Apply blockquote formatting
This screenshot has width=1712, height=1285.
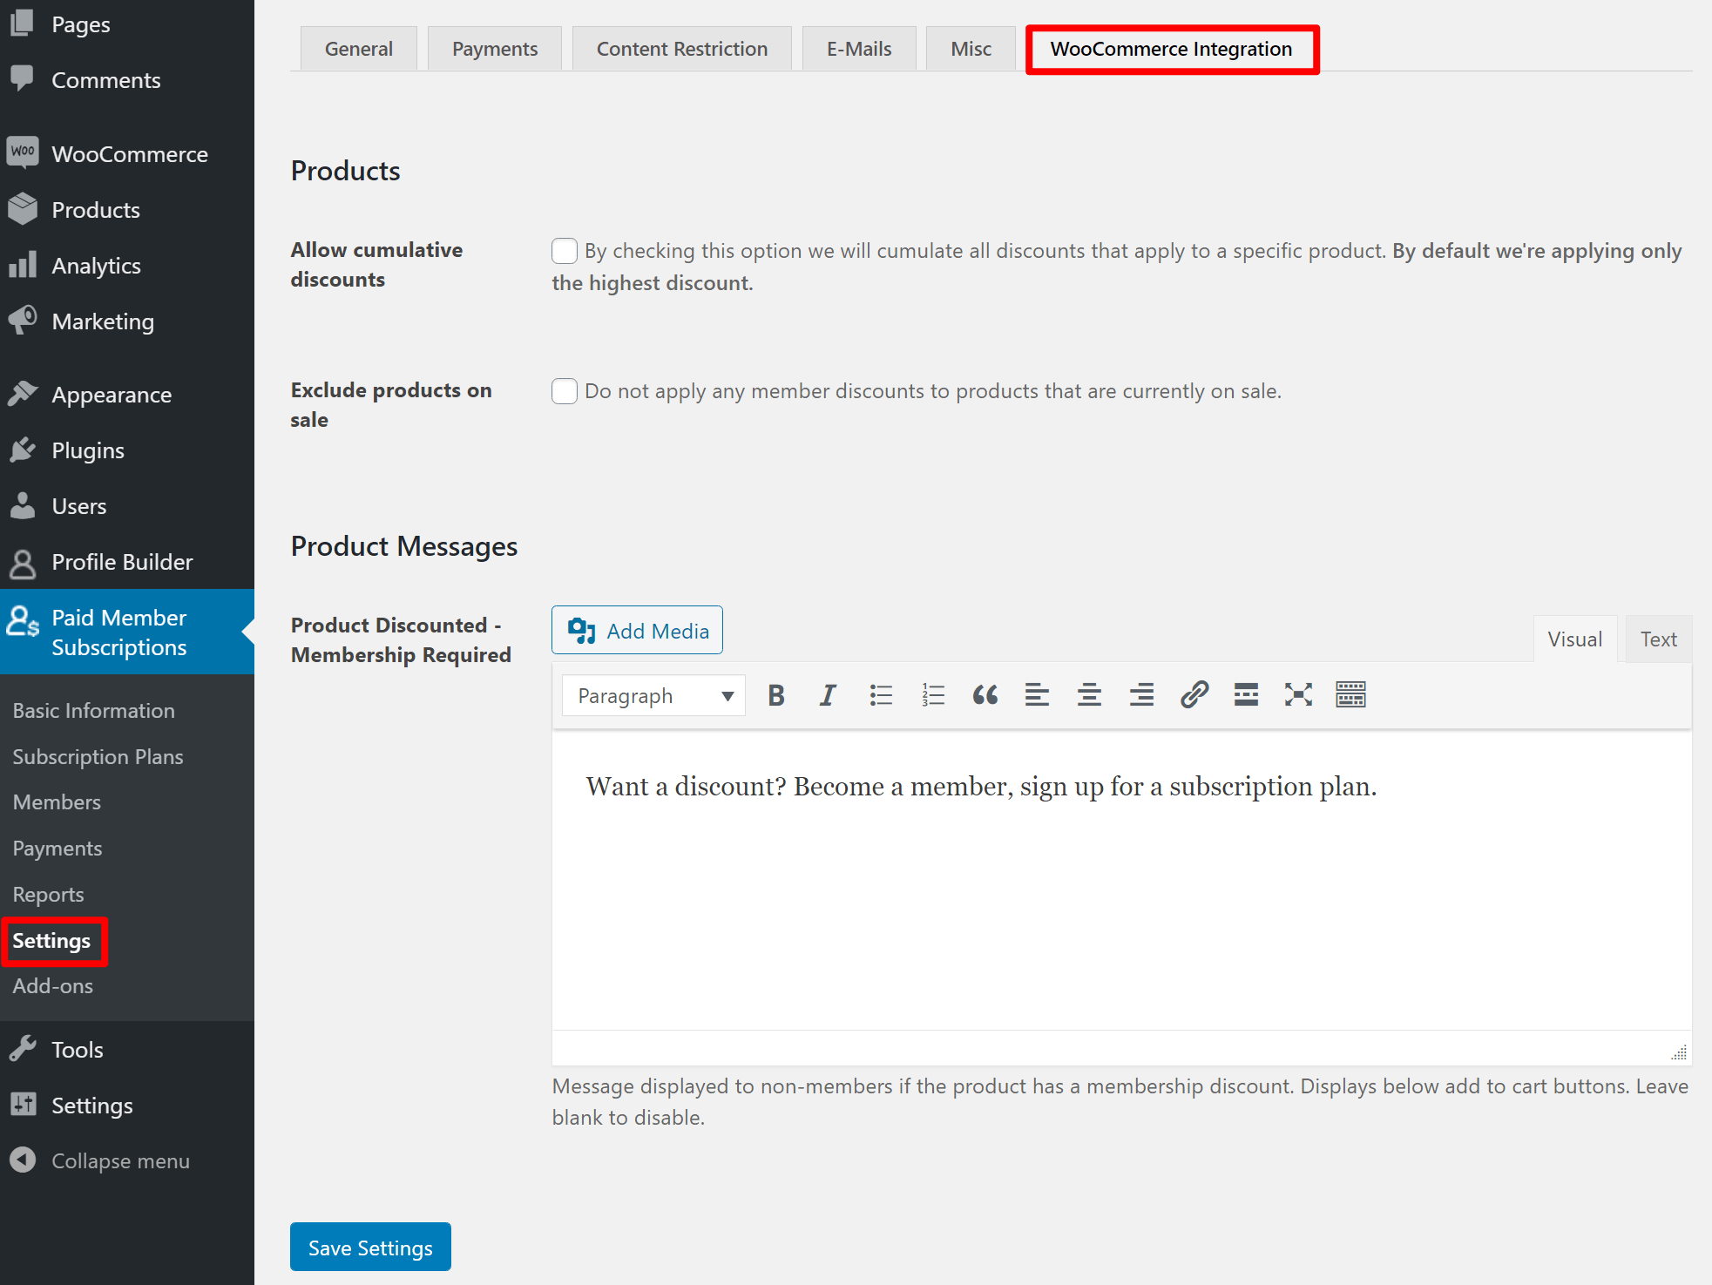pos(985,695)
